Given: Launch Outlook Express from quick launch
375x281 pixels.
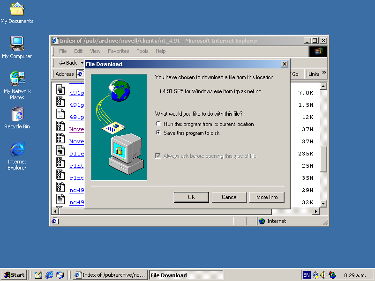Looking at the screenshot, I should click(x=60, y=275).
